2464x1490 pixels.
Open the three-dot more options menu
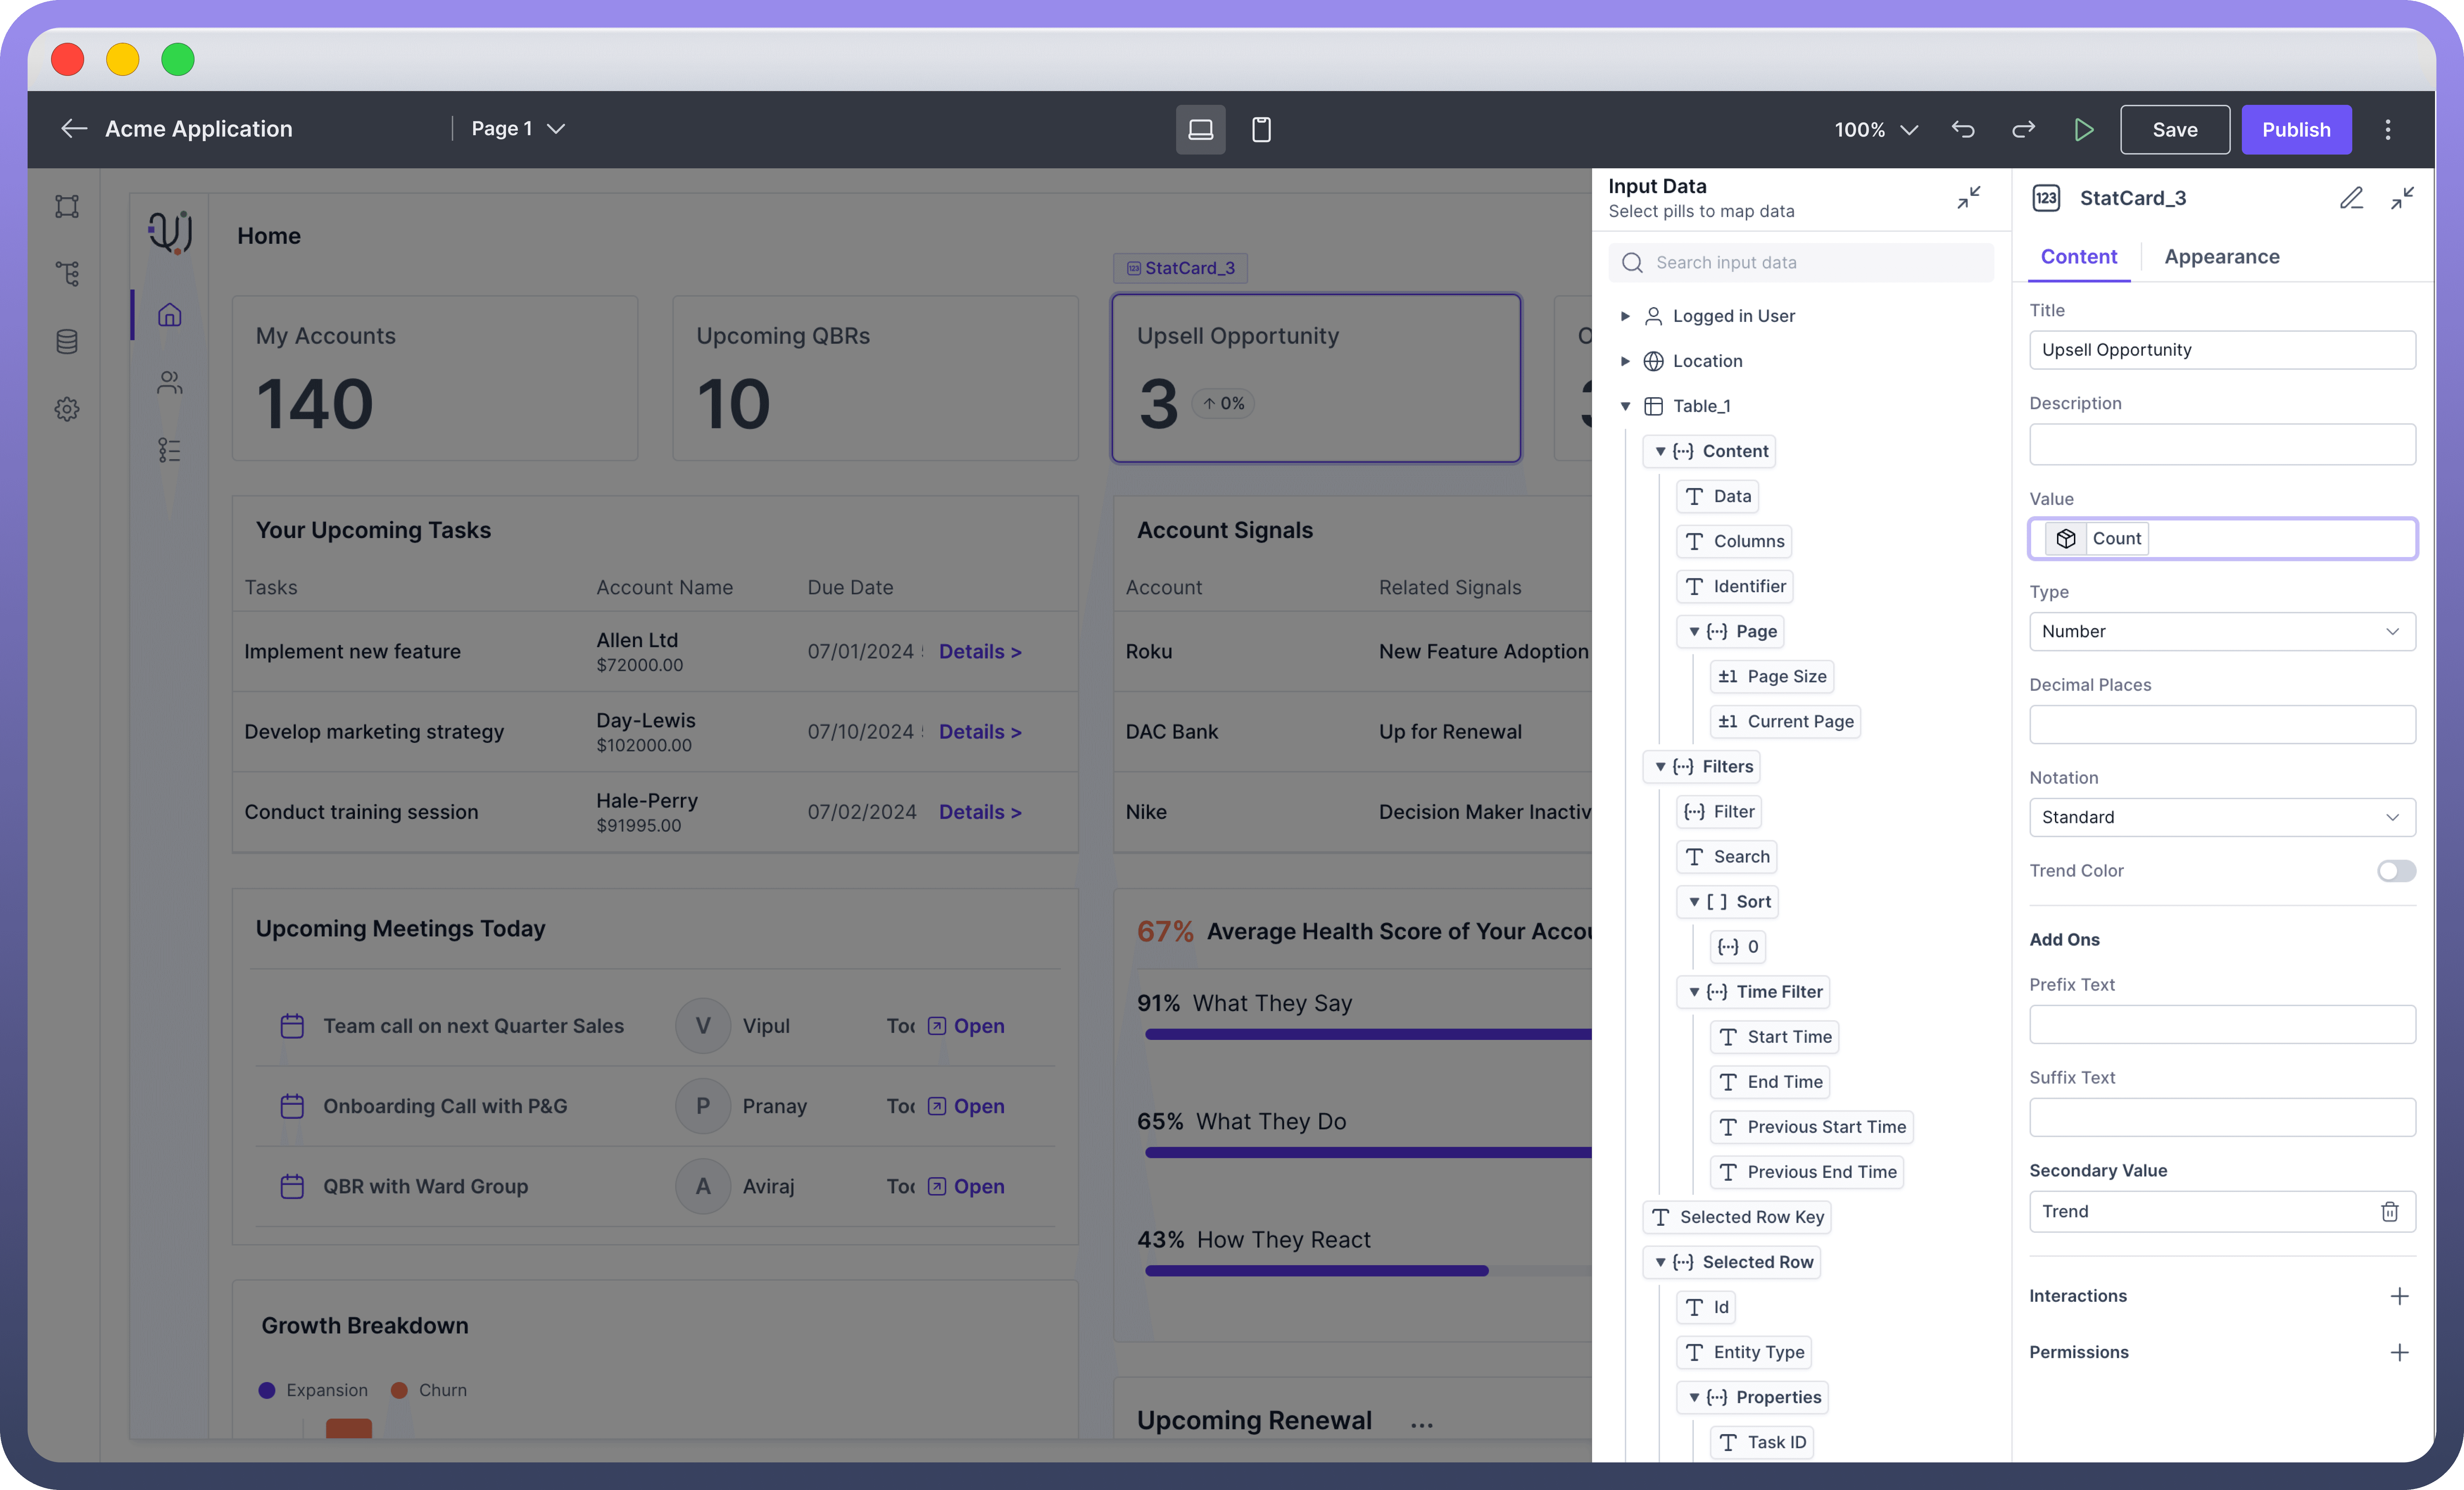click(2388, 129)
